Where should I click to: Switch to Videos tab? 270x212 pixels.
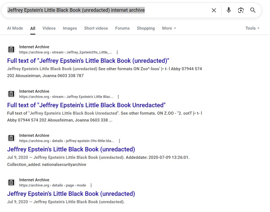click(x=49, y=28)
